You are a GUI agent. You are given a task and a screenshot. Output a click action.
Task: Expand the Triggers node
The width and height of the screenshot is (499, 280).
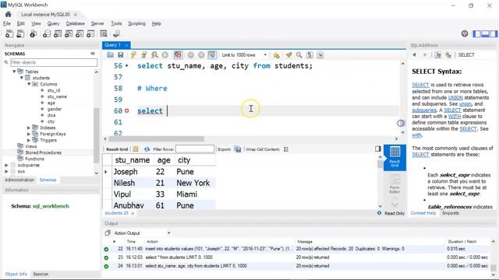tap(29, 140)
